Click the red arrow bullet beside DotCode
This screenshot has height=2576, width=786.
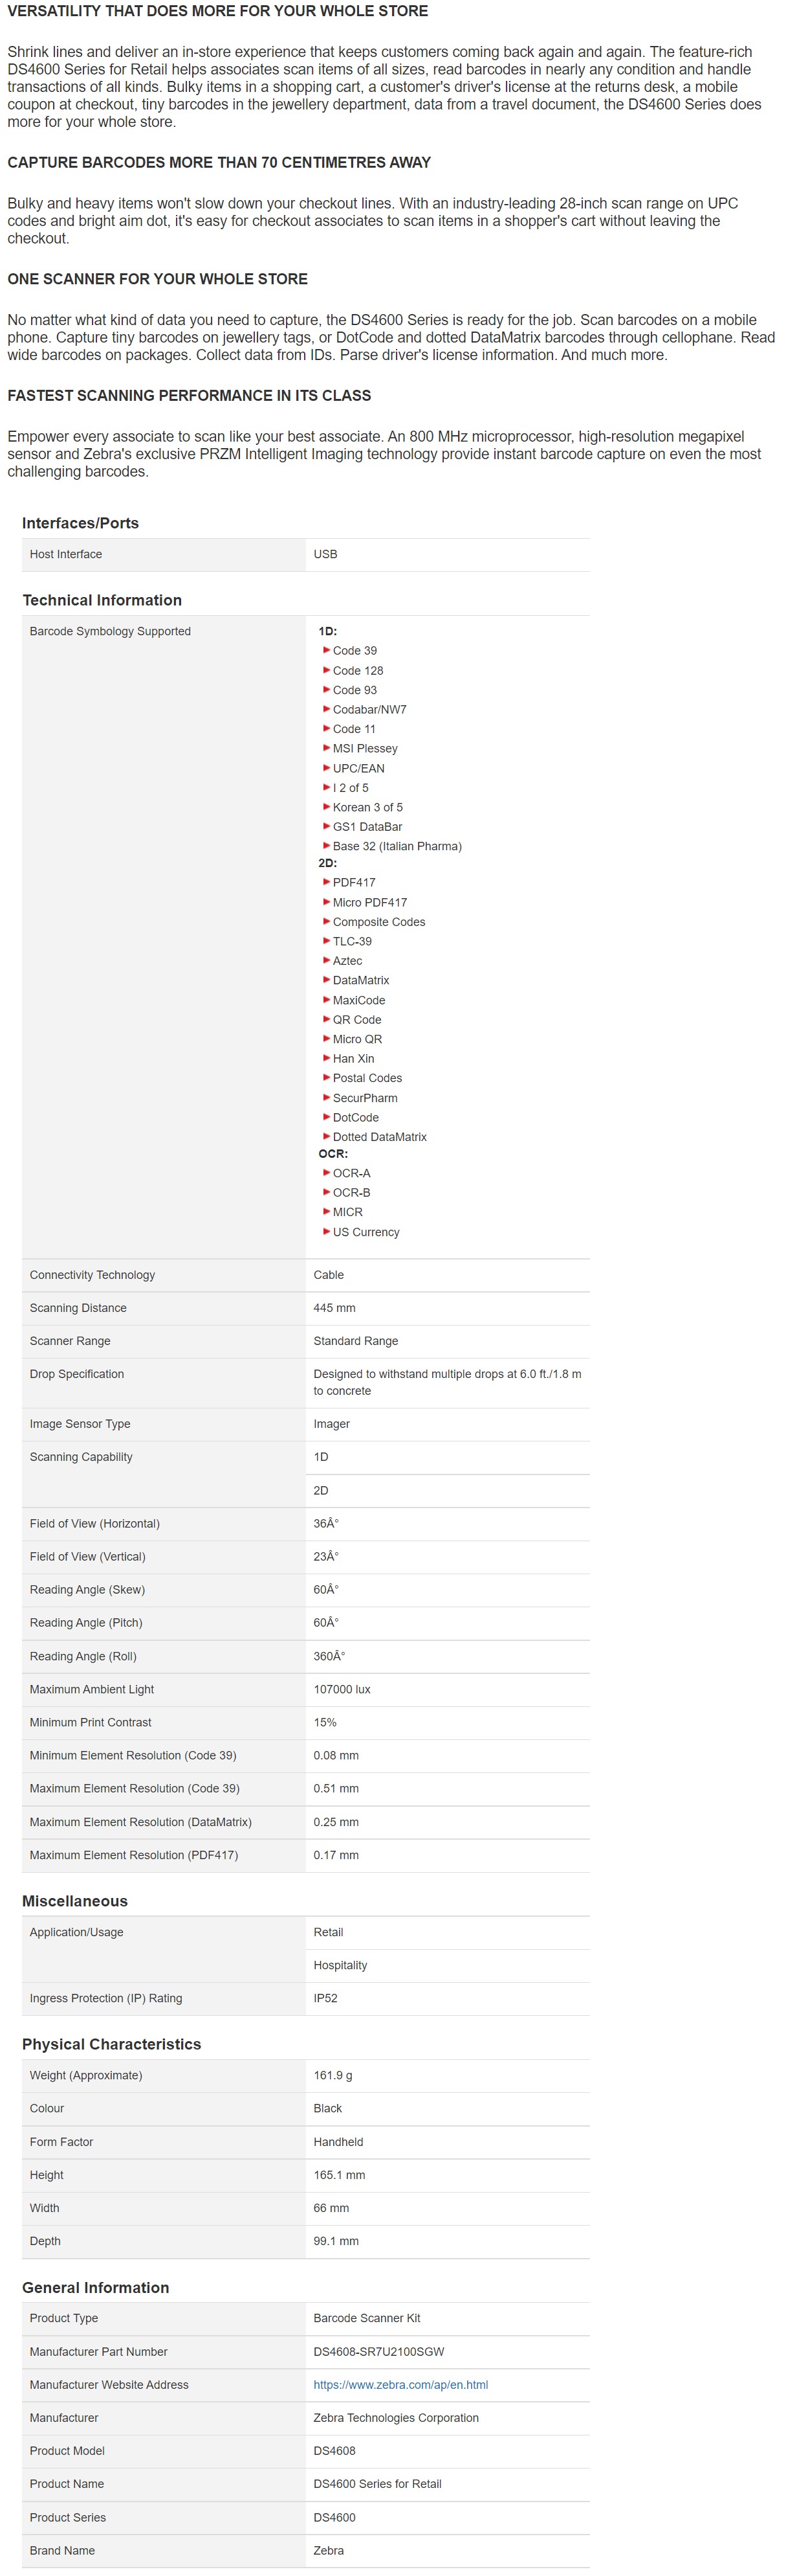click(x=325, y=1117)
